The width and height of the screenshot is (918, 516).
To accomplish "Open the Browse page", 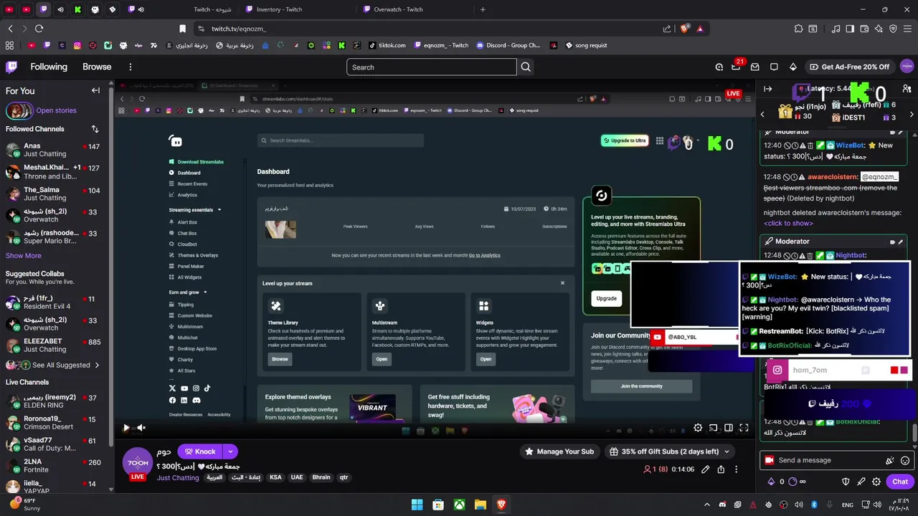I will point(97,67).
